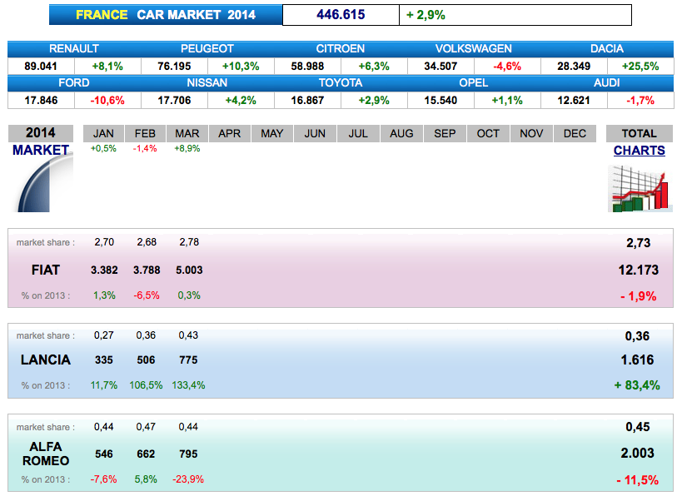Select the JAN month tab
682x496 pixels.
103,133
